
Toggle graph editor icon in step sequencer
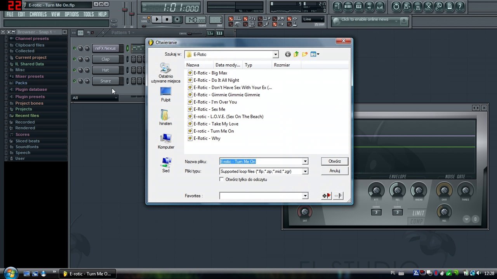tap(211, 33)
